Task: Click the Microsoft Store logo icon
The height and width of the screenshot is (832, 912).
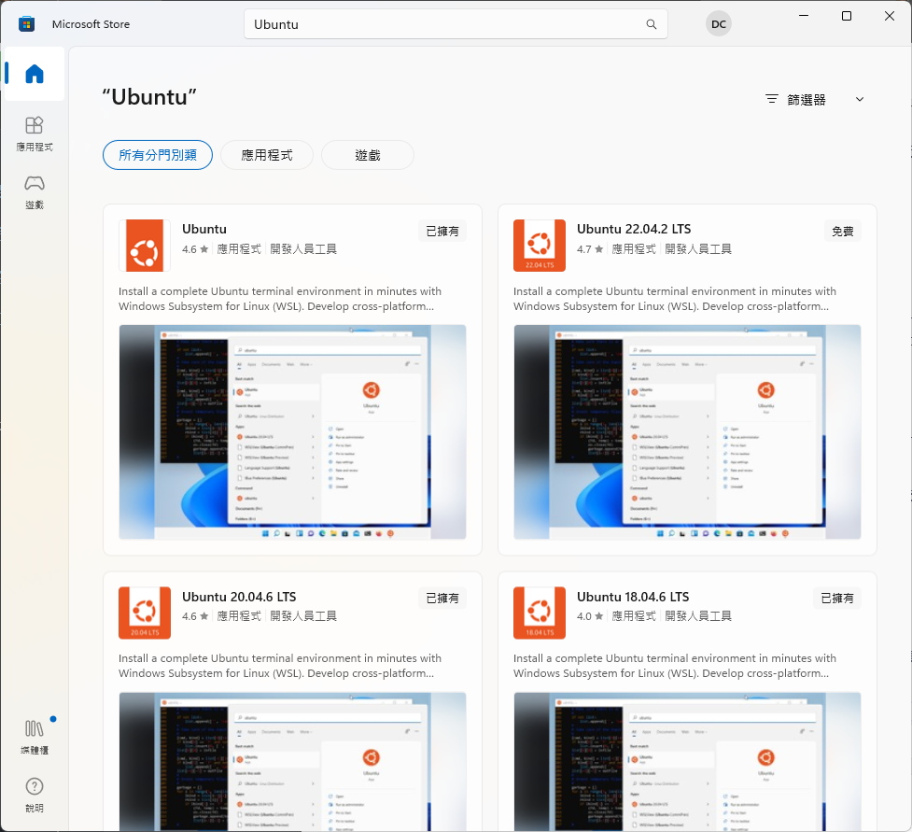Action: [27, 24]
